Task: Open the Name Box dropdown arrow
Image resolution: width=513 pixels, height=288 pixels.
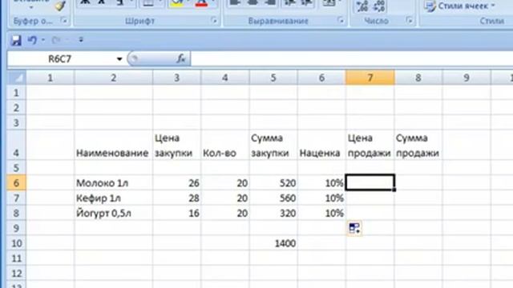Action: click(x=119, y=59)
